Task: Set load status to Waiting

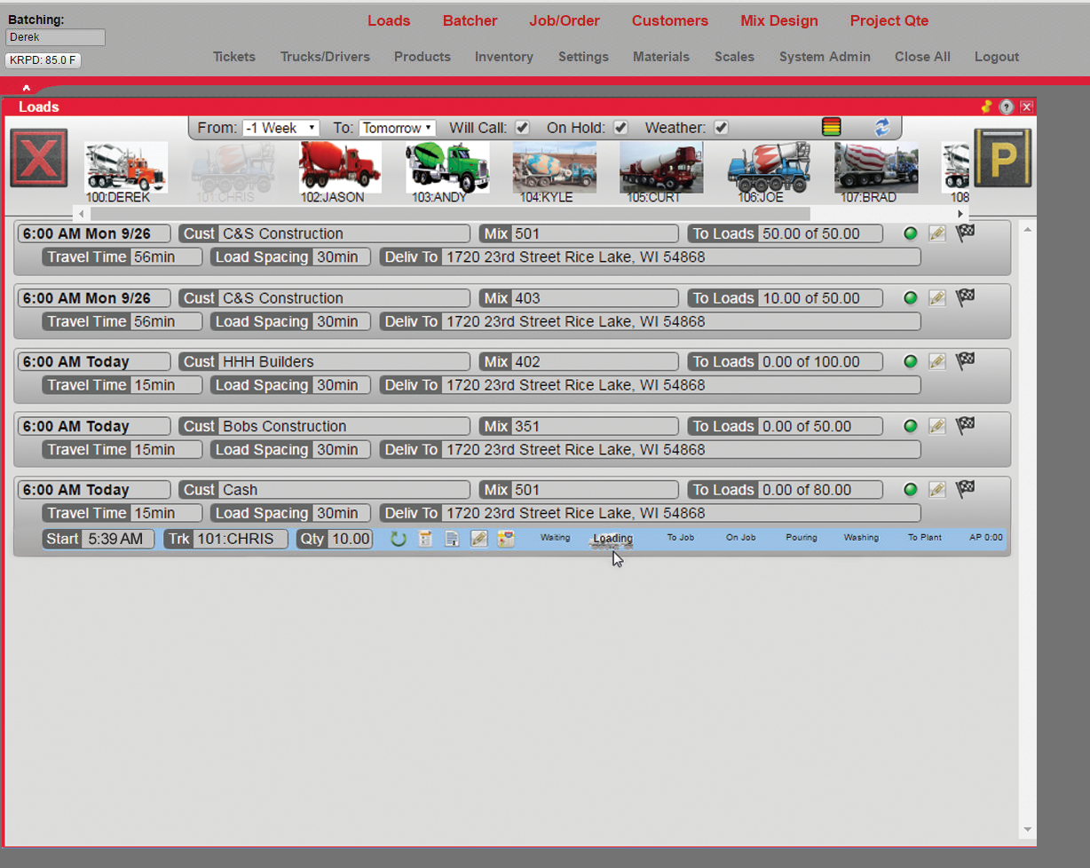Action: coord(555,538)
